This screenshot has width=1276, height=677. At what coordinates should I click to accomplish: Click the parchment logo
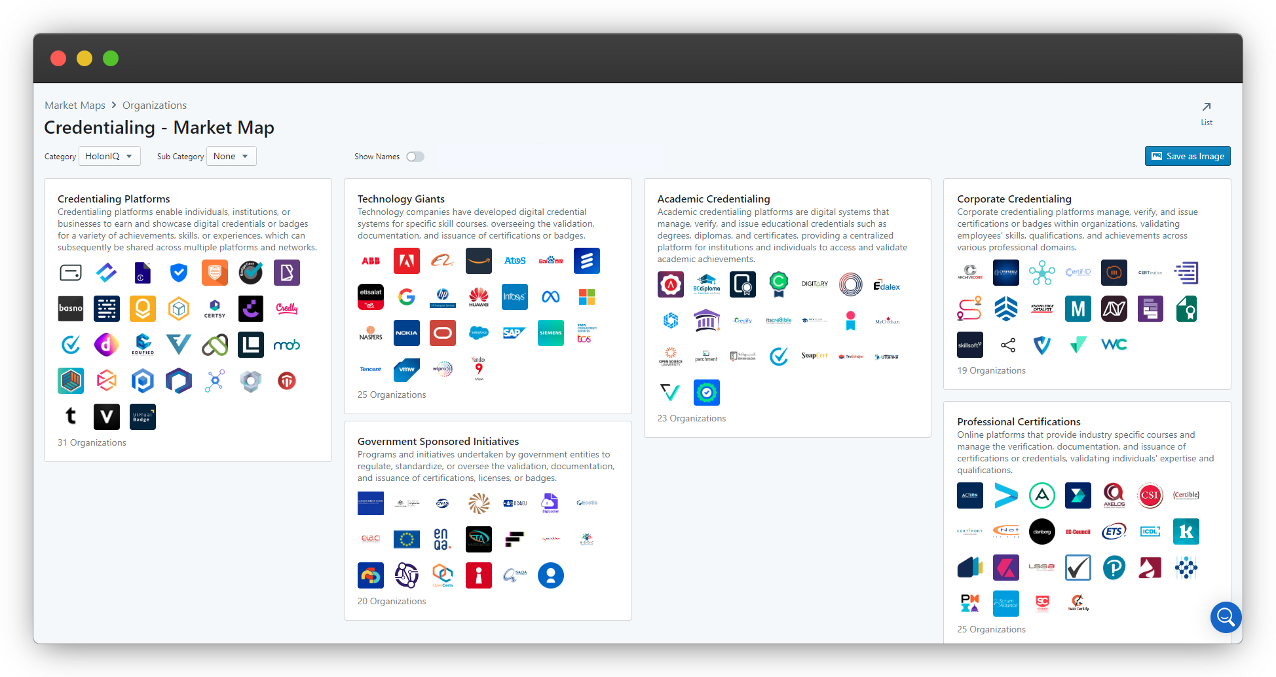[707, 357]
